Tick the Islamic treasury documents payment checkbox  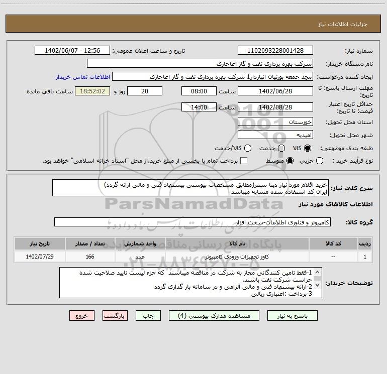tap(244, 161)
